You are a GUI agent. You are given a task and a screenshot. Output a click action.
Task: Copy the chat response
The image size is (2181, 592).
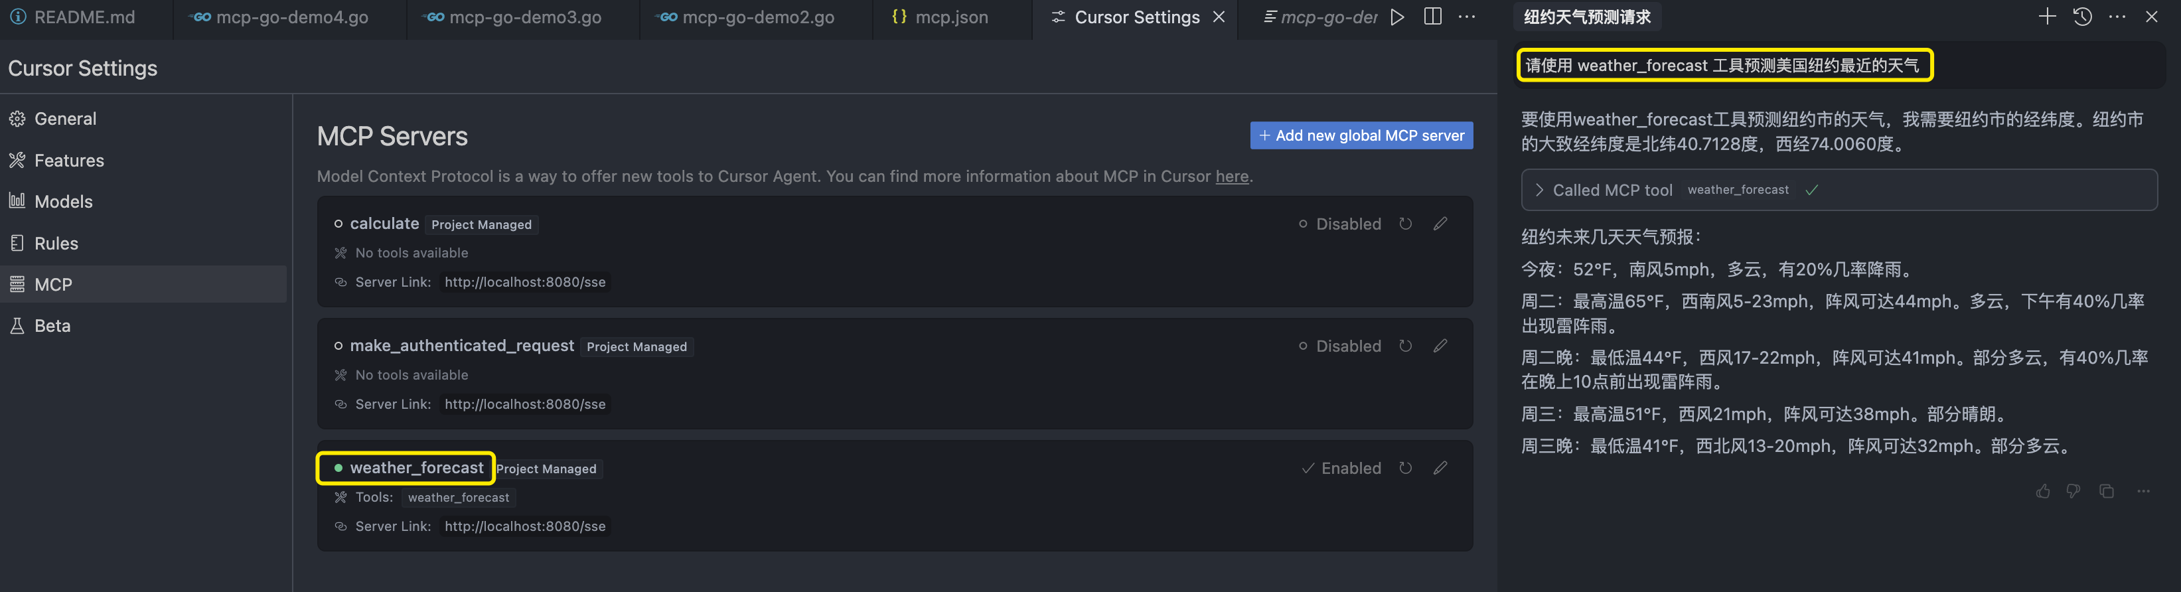tap(2107, 491)
